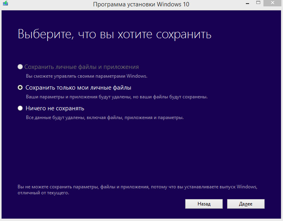Image resolution: width=283 pixels, height=221 pixels.
Task: Continue with the "Далее" button
Action: pyautogui.click(x=246, y=204)
